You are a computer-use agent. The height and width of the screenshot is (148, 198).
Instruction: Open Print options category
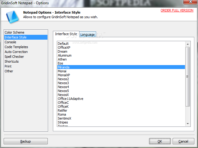(x=26, y=66)
